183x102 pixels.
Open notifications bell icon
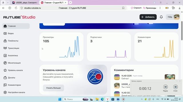pos(161,17)
